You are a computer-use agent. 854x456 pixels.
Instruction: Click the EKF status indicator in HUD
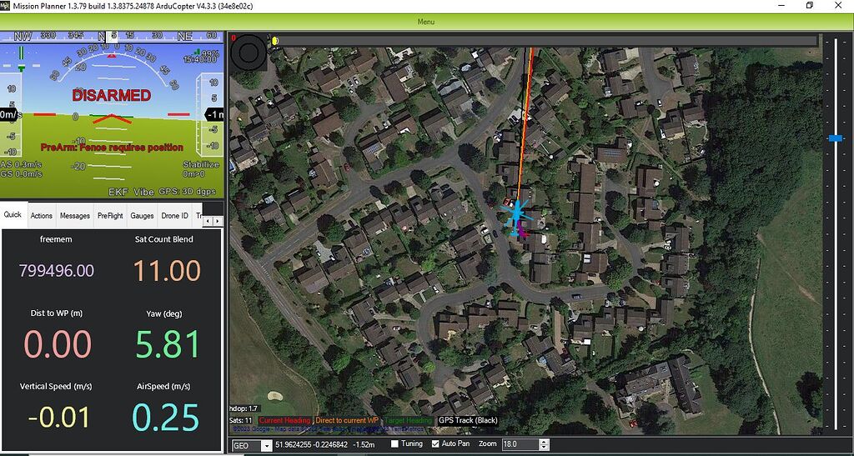(118, 192)
